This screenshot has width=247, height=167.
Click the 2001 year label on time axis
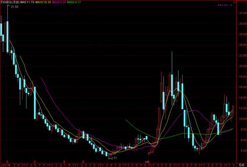click(4, 165)
